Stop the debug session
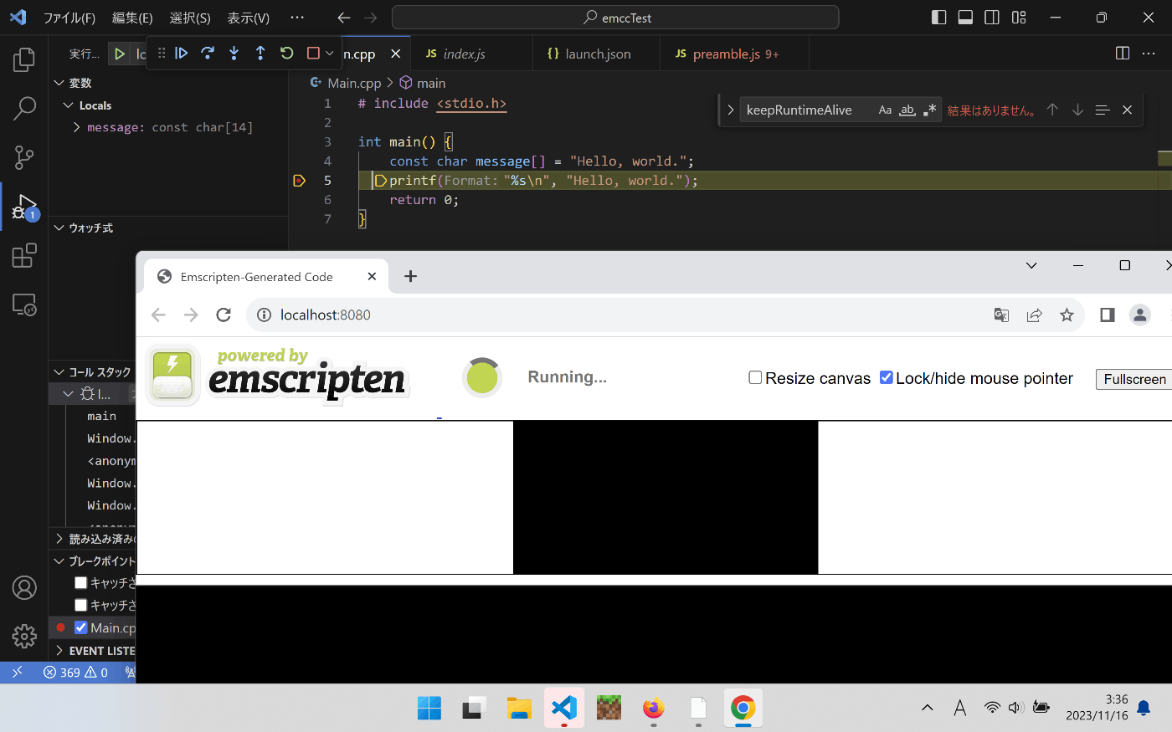The image size is (1172, 732). (313, 53)
